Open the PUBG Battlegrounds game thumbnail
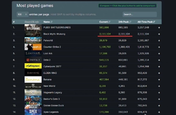The image size is (176, 115). point(33,27)
